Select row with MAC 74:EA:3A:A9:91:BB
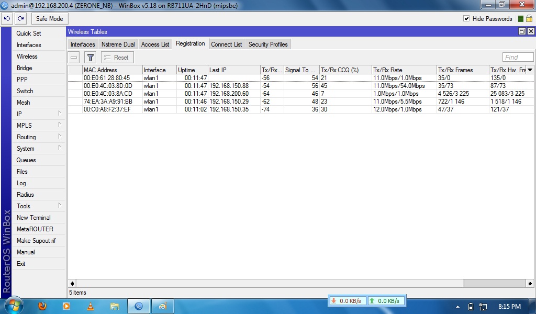This screenshot has width=536, height=314. click(x=301, y=102)
